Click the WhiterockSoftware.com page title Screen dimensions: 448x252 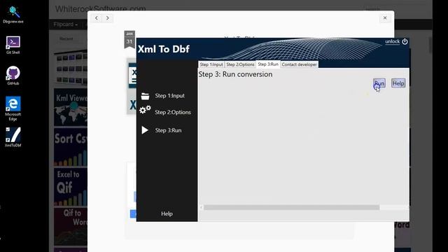[x=100, y=8]
